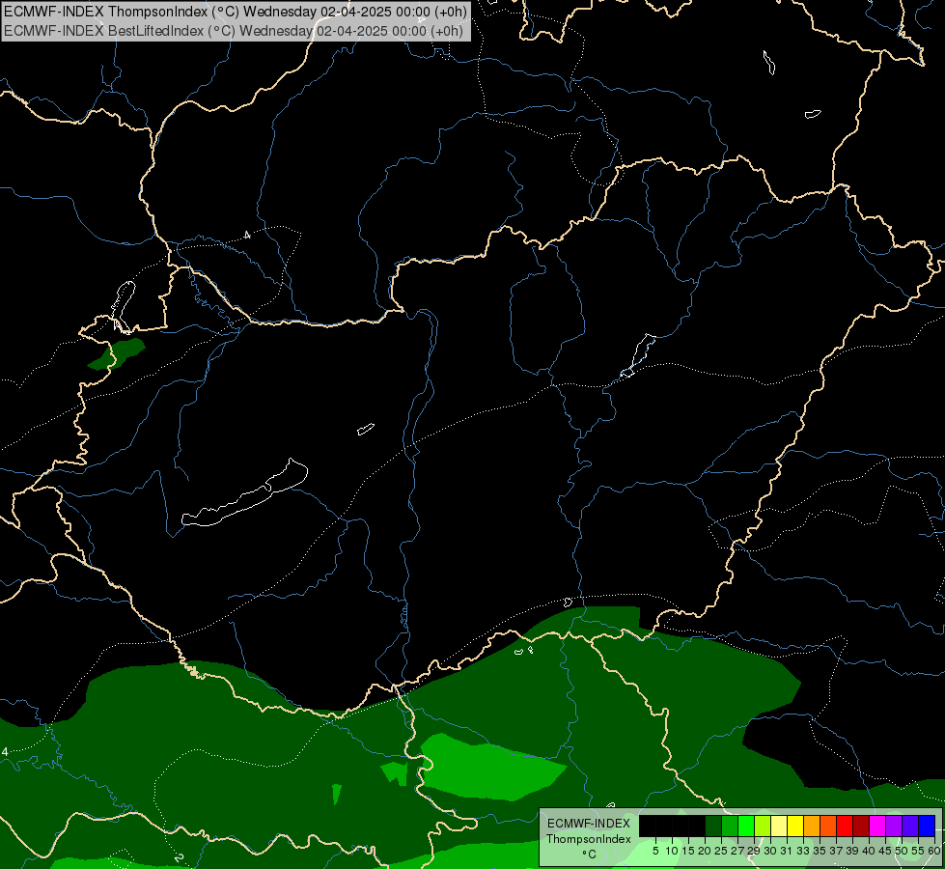Image resolution: width=945 pixels, height=869 pixels.
Task: Click the legend value 40
Action: (869, 851)
